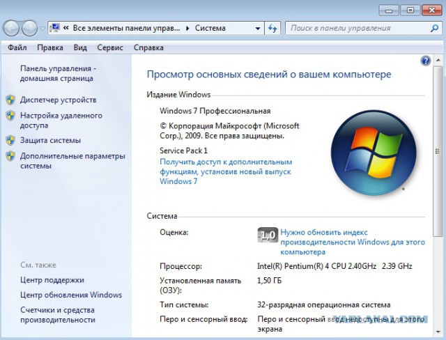Screen dimensions: 446x340
Task: Click the Back navigation arrow button
Action: coord(11,28)
